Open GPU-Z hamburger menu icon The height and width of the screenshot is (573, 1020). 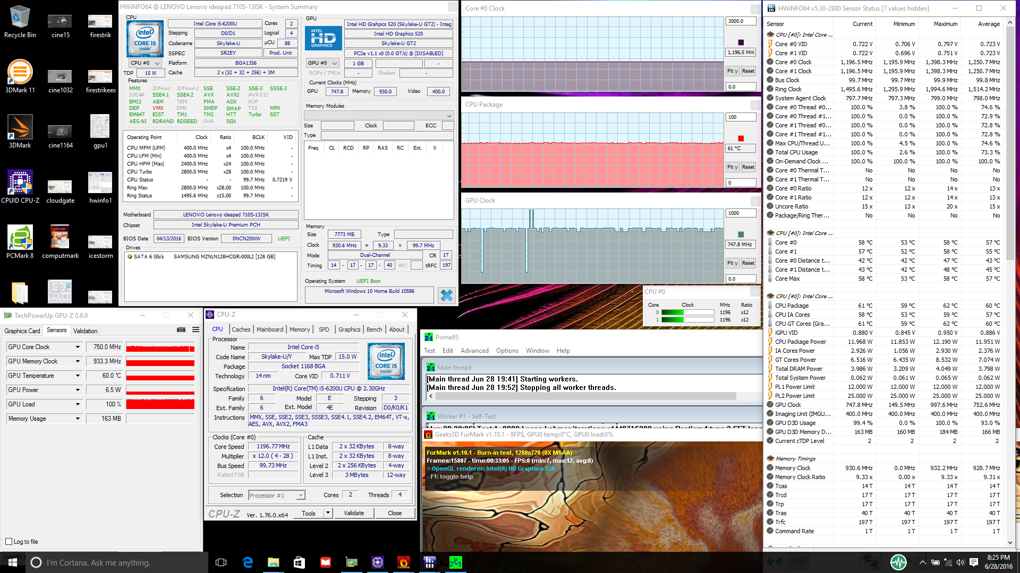(x=195, y=330)
